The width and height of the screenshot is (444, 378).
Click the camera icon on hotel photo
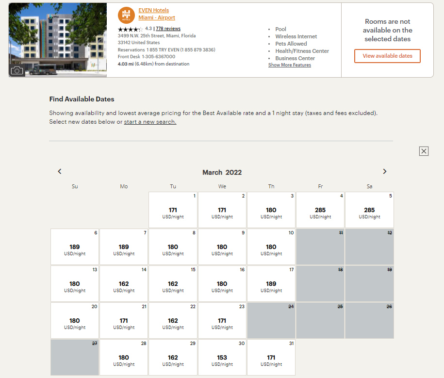(x=17, y=70)
